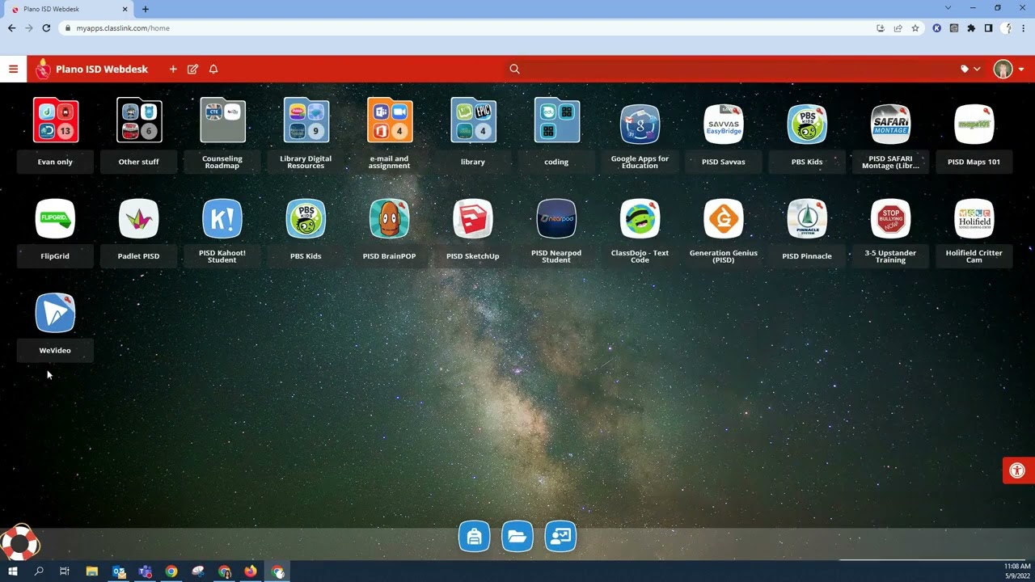Launch the Padlet PISD app
The height and width of the screenshot is (582, 1035).
point(138,219)
